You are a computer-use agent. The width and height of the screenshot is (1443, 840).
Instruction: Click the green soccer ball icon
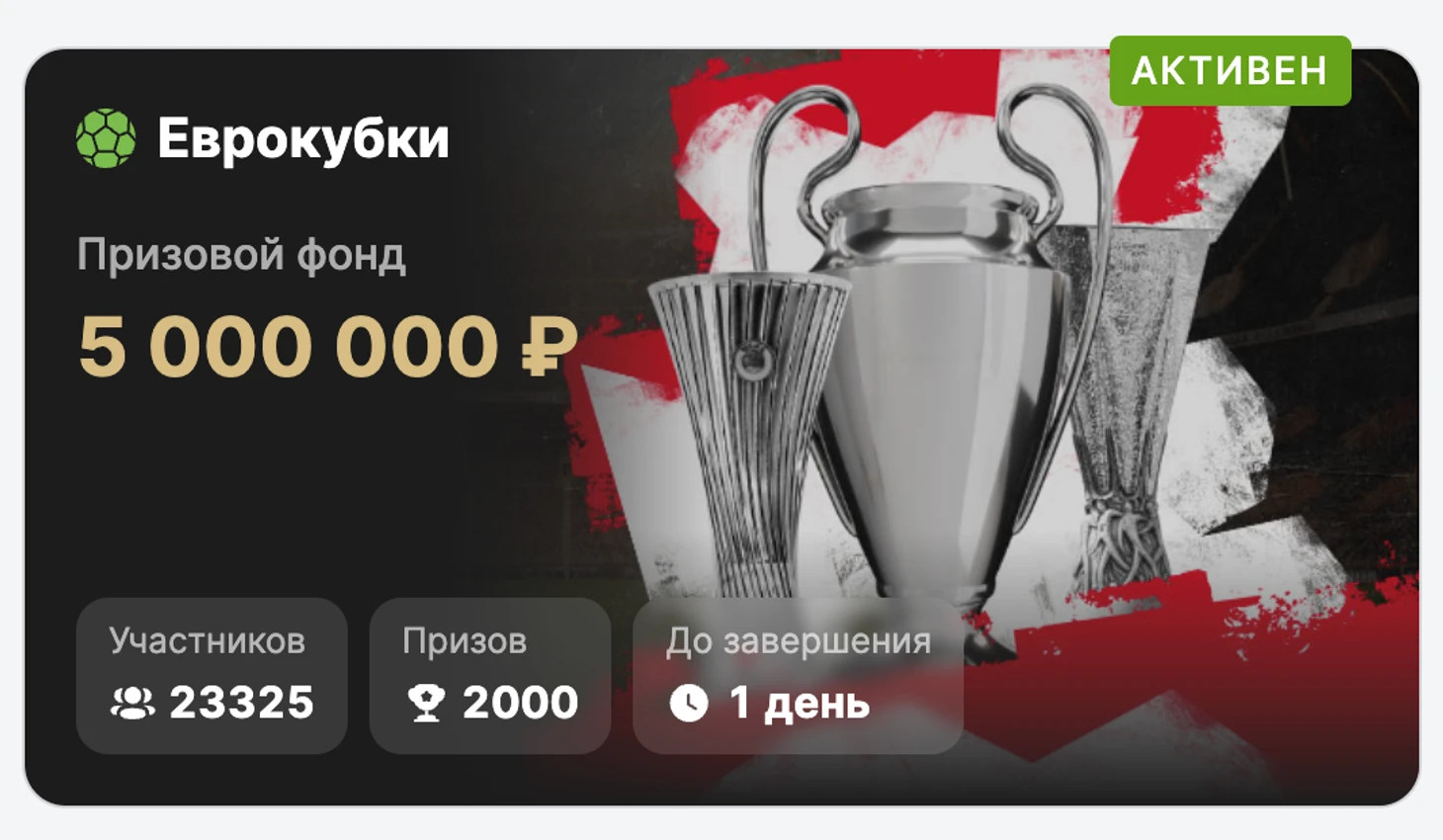(x=106, y=138)
